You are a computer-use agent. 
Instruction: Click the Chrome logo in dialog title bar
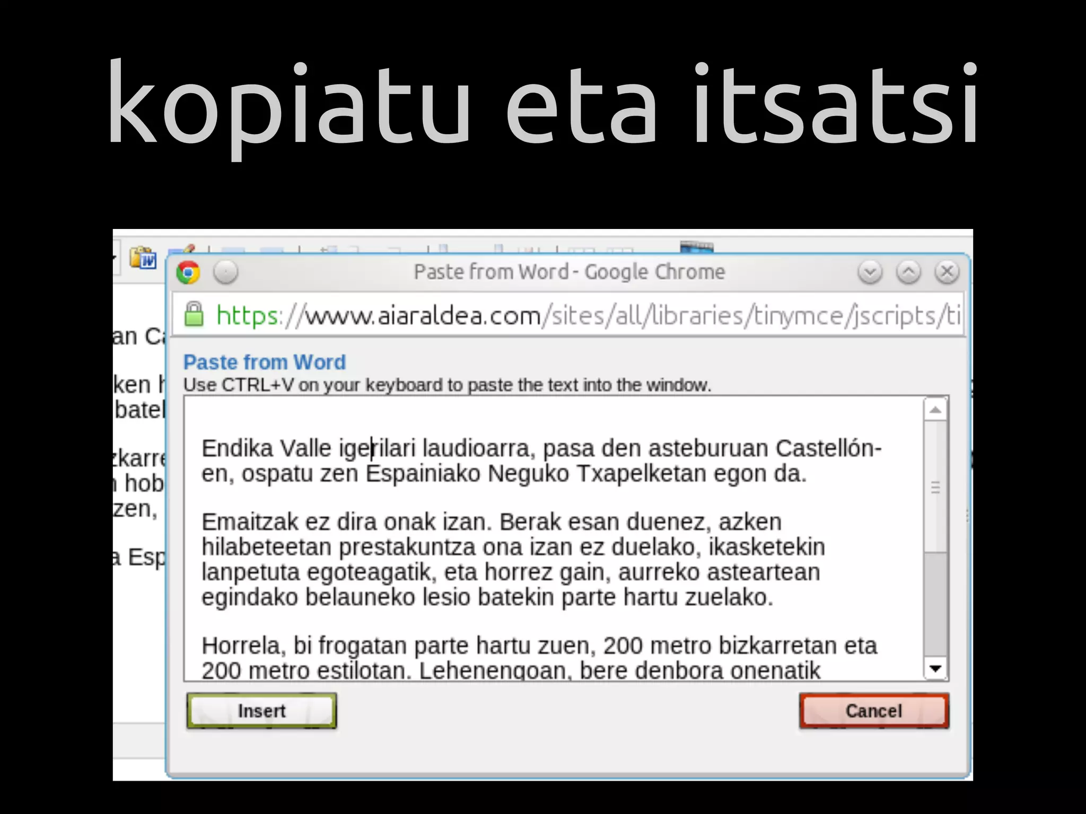[188, 272]
